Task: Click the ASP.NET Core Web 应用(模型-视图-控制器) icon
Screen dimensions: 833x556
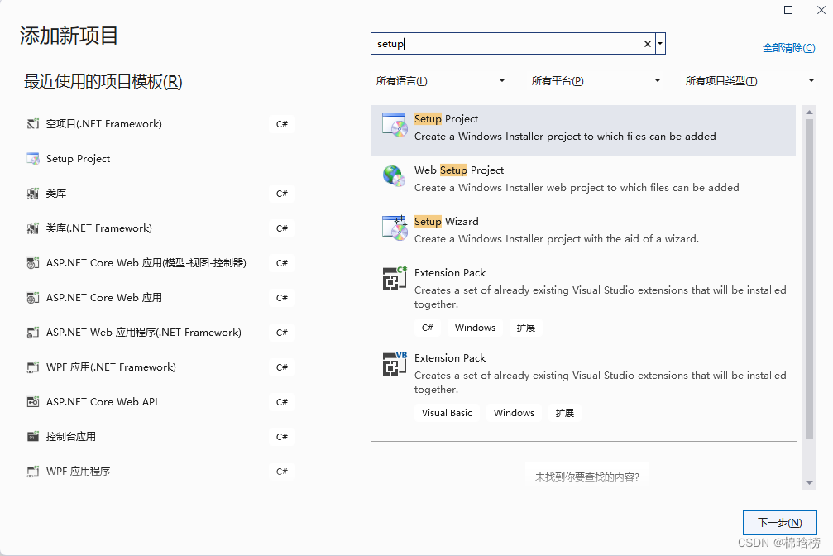Action: pyautogui.click(x=33, y=263)
